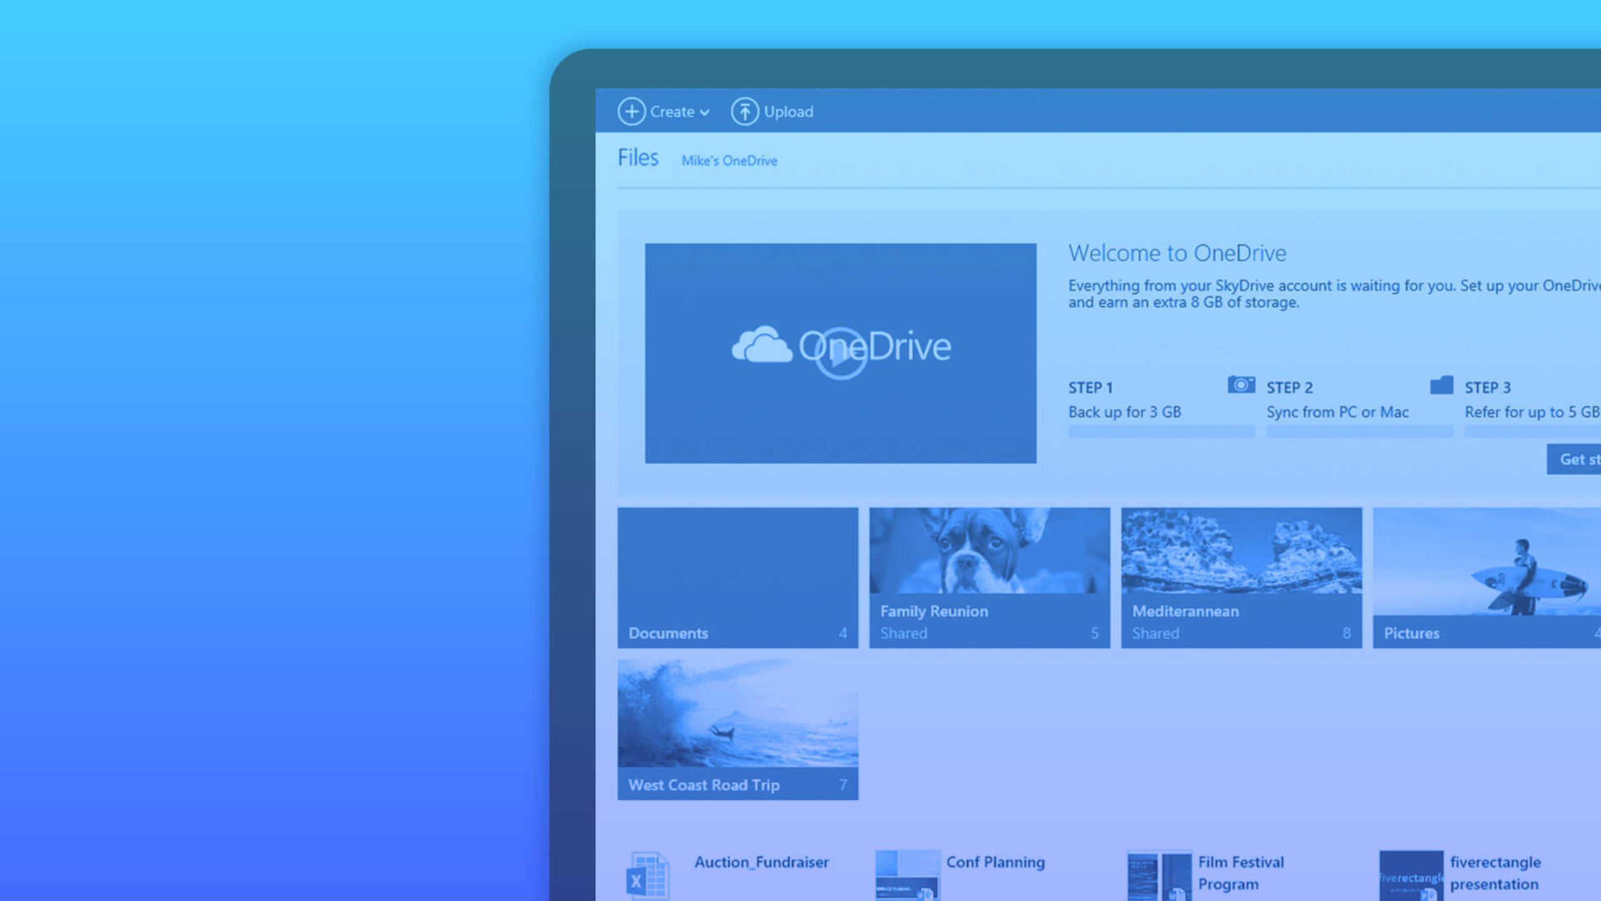The height and width of the screenshot is (901, 1601).
Task: Open the Mediterranean shared folder
Action: 1241,578
